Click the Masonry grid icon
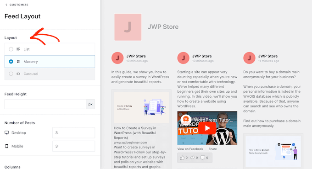Viewport: 312px width, 169px height. coord(18,62)
